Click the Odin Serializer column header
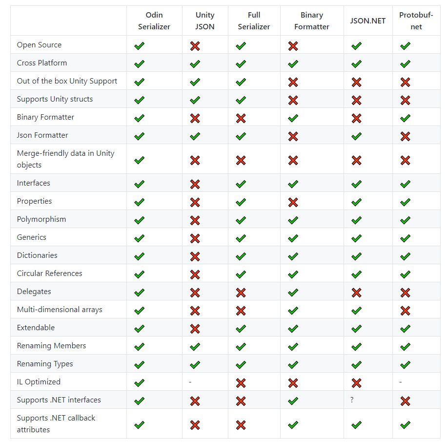447x443 pixels. coord(154,21)
